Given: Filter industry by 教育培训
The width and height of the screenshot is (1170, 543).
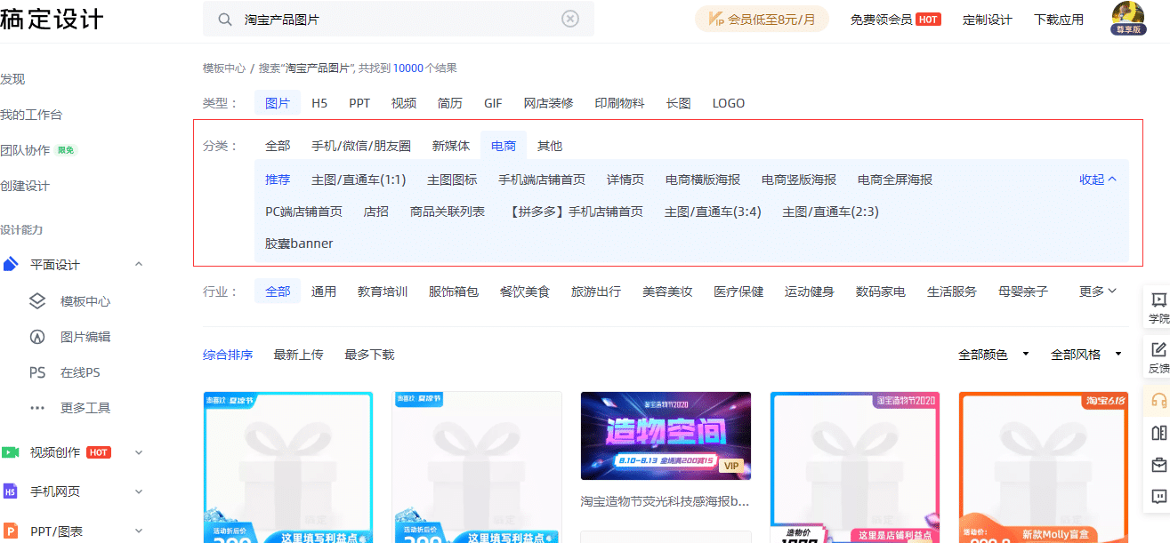Looking at the screenshot, I should coord(383,291).
